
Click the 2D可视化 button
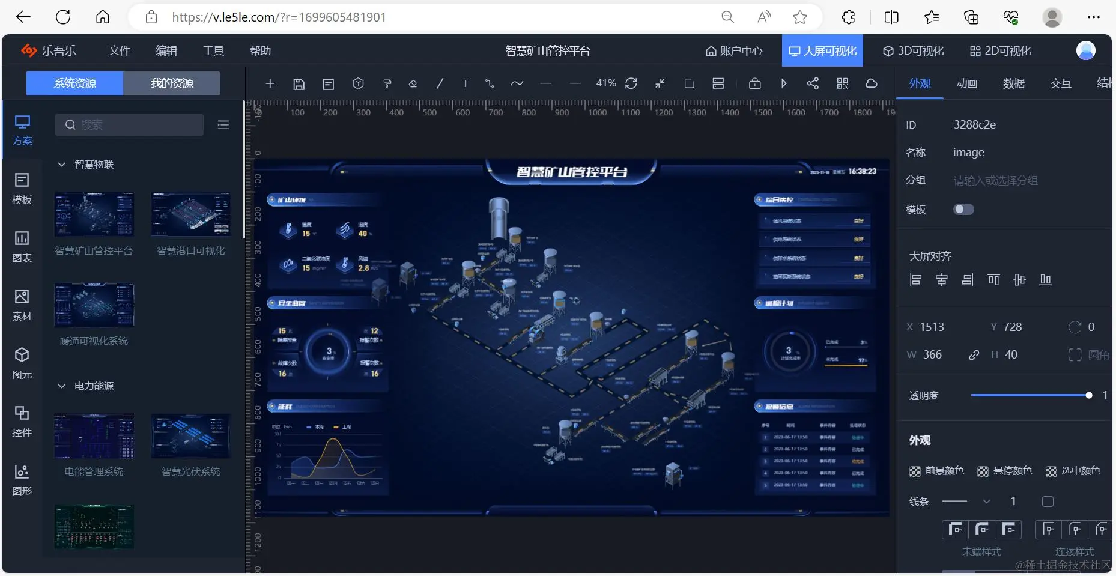[x=1001, y=51]
